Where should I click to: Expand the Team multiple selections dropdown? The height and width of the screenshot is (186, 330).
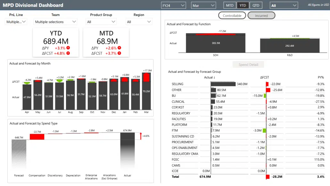click(55, 22)
